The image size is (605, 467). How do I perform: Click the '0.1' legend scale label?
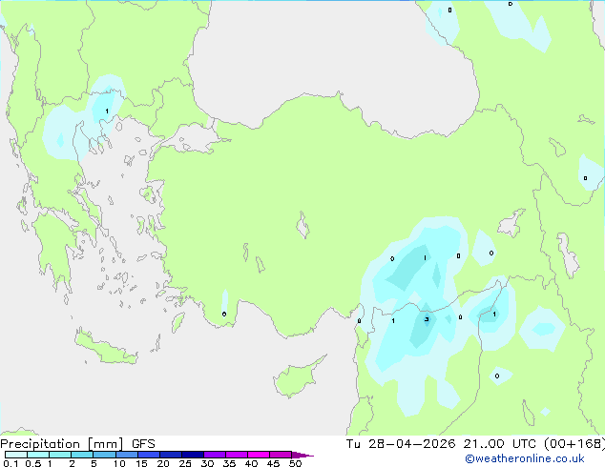tap(10, 463)
